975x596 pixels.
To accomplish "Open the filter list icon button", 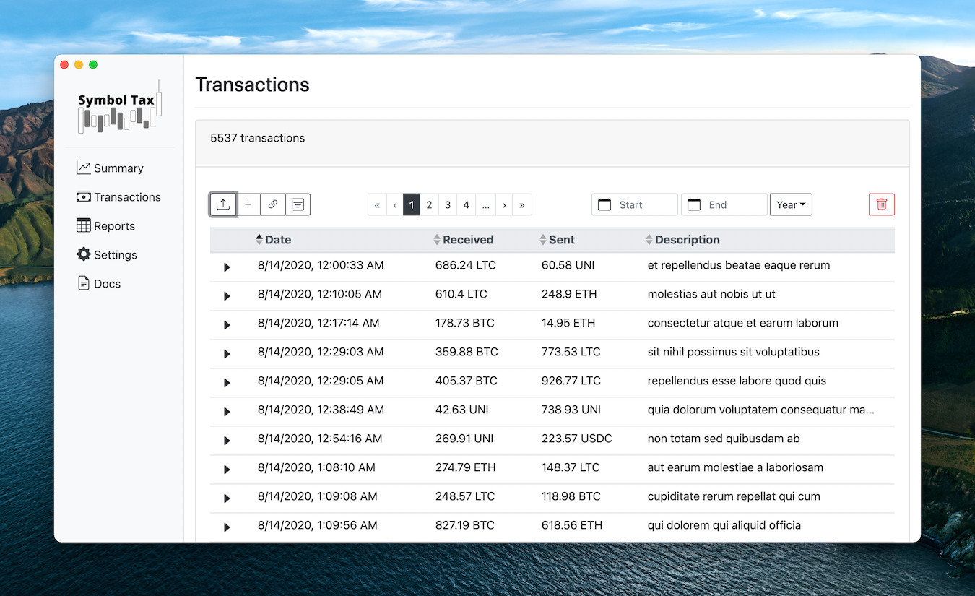I will click(x=298, y=204).
